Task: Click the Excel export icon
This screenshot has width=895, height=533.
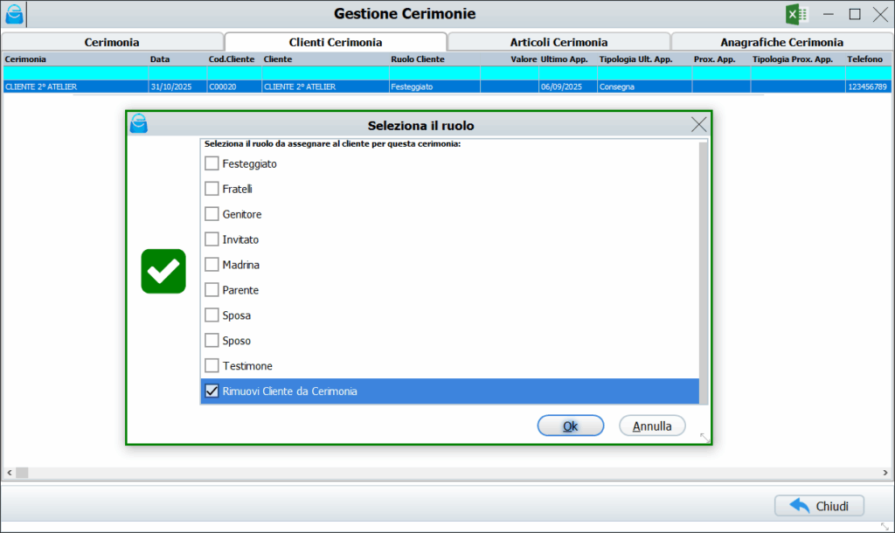Action: (x=796, y=14)
